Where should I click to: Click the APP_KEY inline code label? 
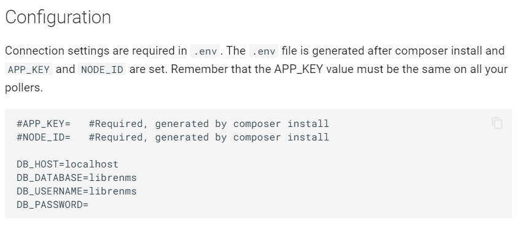(x=29, y=69)
